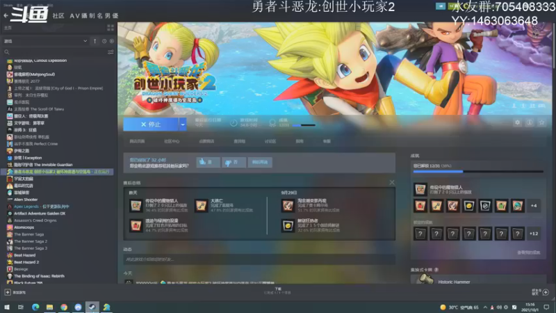Select The Banner Saga 2 entry
556x313 pixels.
[x=31, y=241]
